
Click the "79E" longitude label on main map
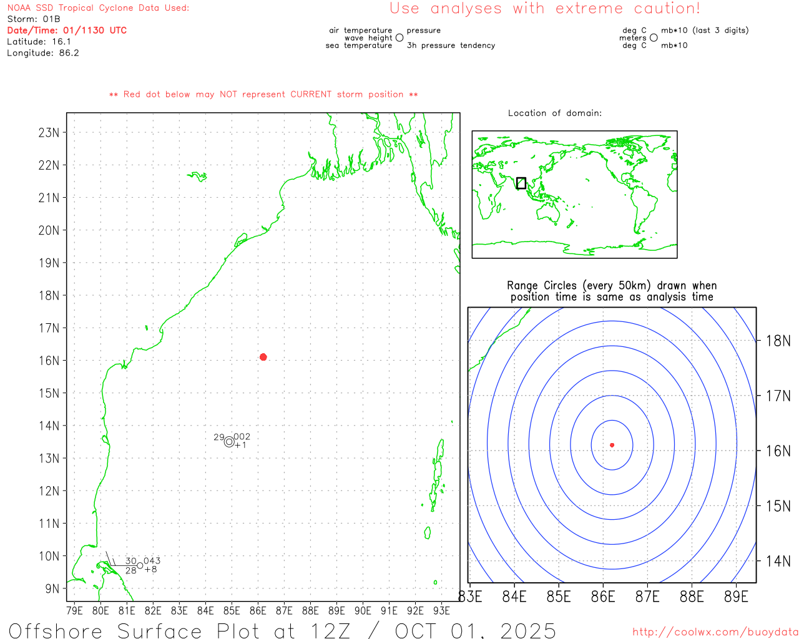point(74,610)
